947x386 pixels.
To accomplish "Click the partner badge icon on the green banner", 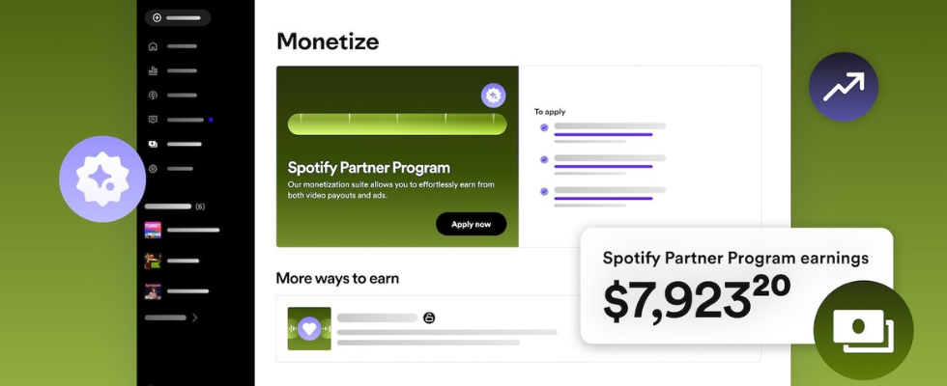I will click(x=494, y=95).
